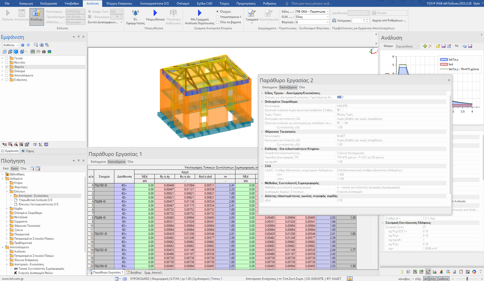
Task: Expand the Φέρουσα Τοιχοποιία tree node
Action: click(7, 226)
